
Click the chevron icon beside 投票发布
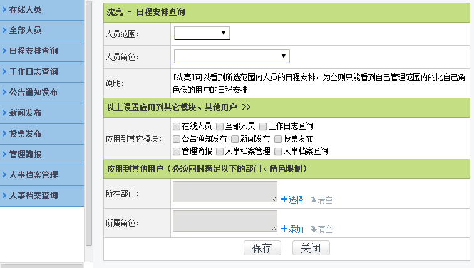pos(4,133)
